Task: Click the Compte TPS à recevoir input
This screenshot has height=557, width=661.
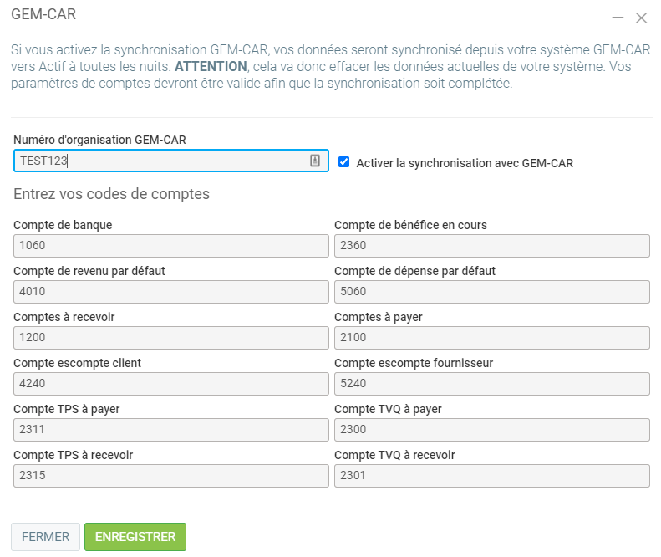Action: pos(171,476)
